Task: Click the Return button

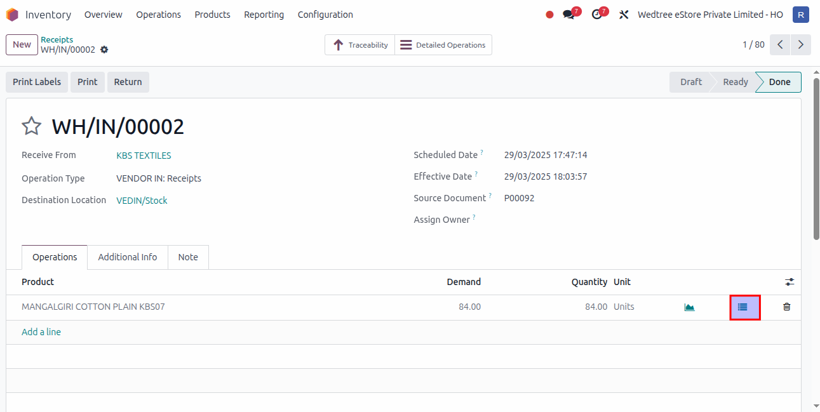Action: 128,82
